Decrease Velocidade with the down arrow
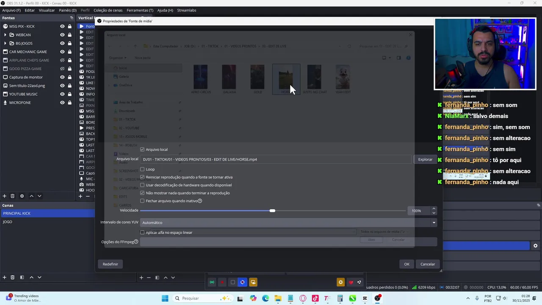Image resolution: width=542 pixels, height=305 pixels. pyautogui.click(x=434, y=213)
